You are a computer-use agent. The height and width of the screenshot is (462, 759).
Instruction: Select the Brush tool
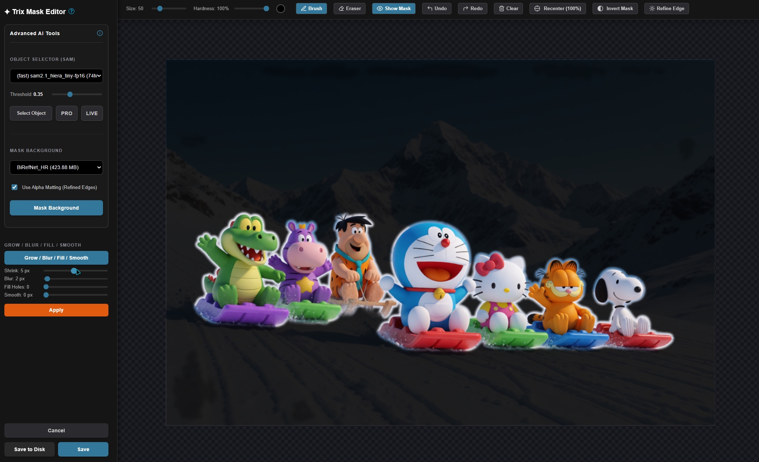312,8
